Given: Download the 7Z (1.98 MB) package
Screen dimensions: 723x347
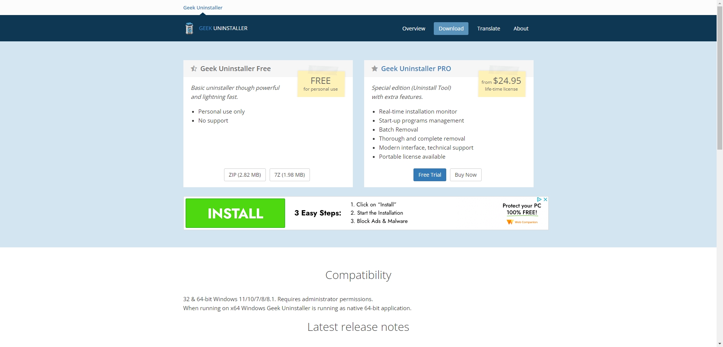Looking at the screenshot, I should [290, 175].
